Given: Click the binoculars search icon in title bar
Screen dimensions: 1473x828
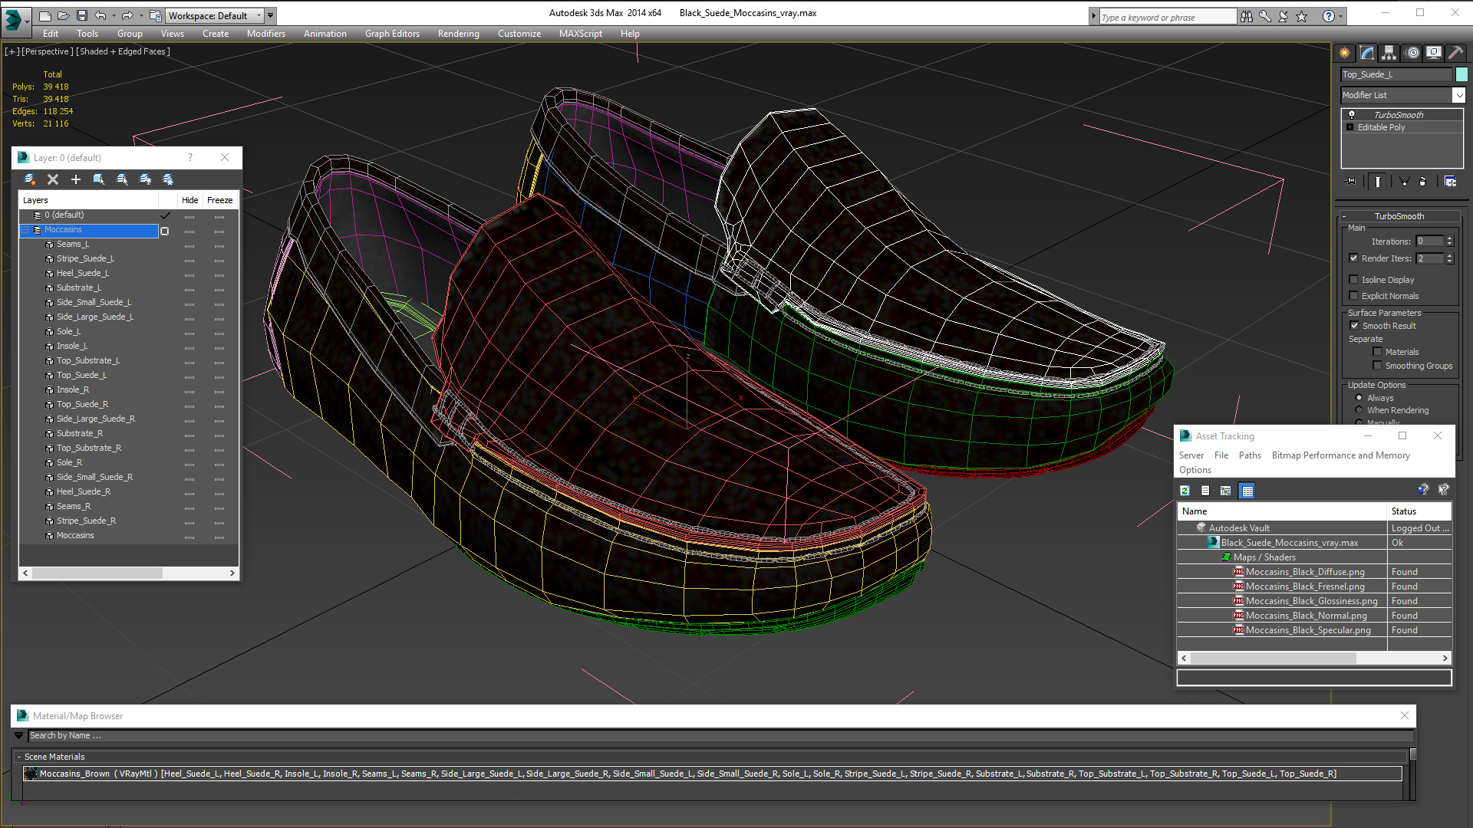Looking at the screenshot, I should (x=1247, y=16).
